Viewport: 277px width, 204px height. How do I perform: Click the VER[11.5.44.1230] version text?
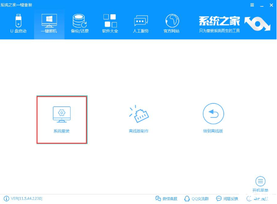point(27,198)
